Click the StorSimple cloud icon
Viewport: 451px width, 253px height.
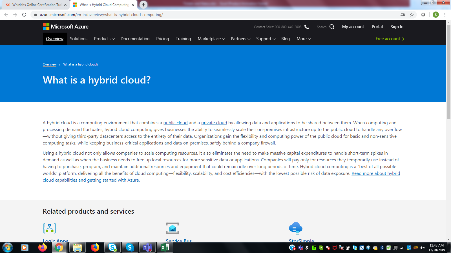[x=296, y=228]
